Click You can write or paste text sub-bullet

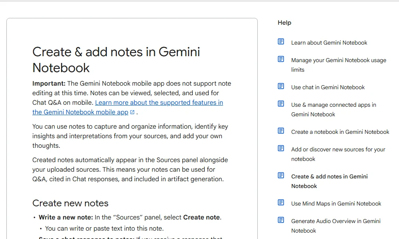[104, 229]
